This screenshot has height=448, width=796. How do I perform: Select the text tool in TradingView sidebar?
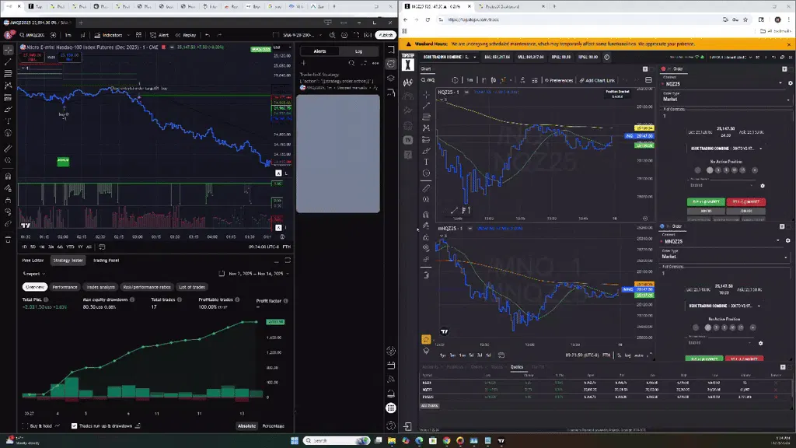click(8, 121)
